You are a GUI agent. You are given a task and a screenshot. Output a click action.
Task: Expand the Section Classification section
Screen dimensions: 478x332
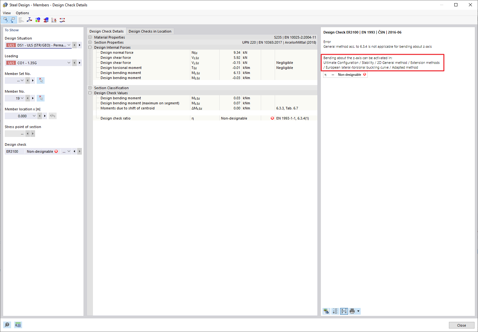[x=90, y=88]
